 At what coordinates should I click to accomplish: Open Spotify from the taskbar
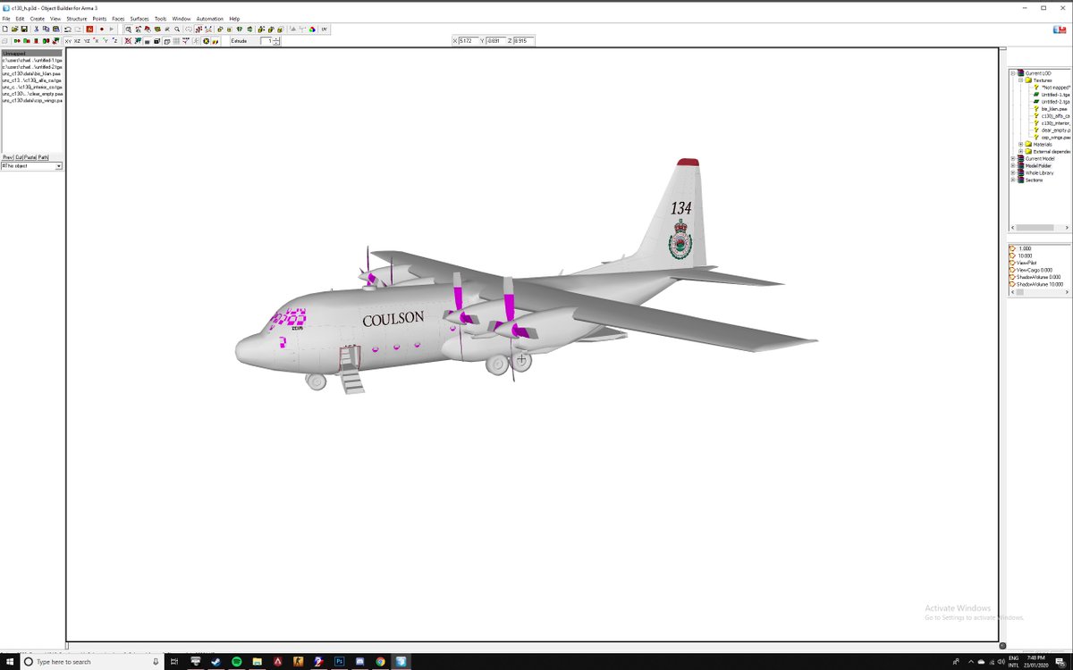coord(237,662)
